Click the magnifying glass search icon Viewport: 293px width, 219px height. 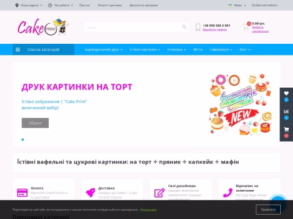184,27
